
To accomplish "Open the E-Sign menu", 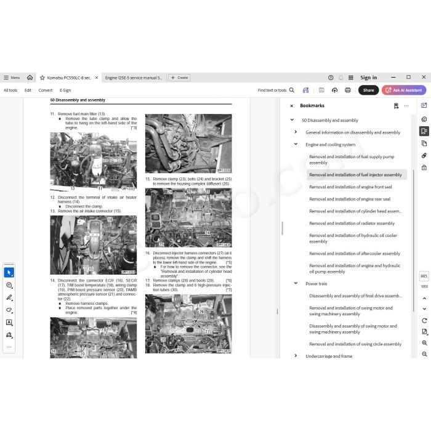I will pos(65,90).
